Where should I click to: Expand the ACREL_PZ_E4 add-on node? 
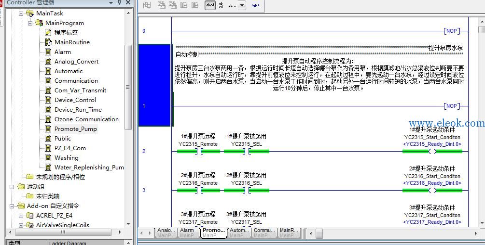(21, 215)
